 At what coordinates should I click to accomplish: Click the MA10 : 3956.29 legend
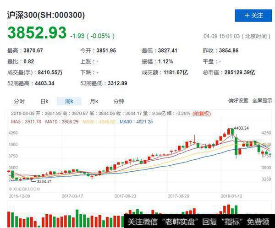(62, 122)
